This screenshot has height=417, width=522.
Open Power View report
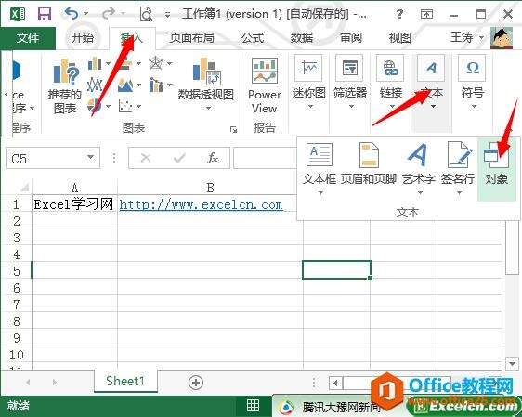pos(265,85)
